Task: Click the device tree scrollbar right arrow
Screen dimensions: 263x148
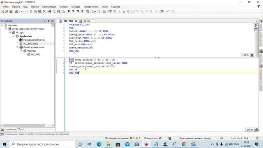Action: click(53, 125)
